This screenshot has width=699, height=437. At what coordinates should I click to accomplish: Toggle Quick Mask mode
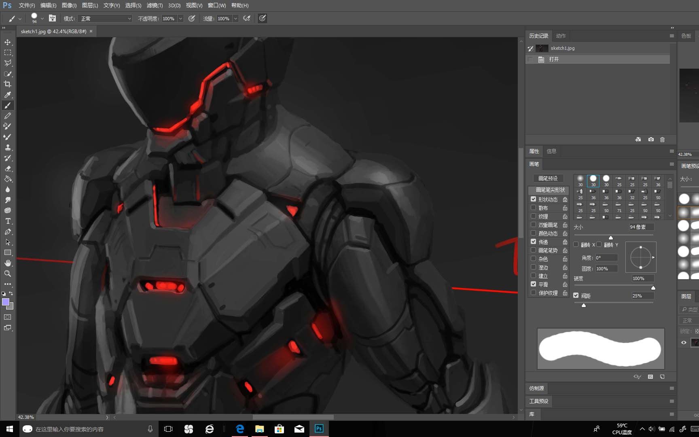8,317
